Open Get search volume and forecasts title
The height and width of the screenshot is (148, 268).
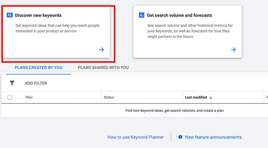[x=180, y=15]
